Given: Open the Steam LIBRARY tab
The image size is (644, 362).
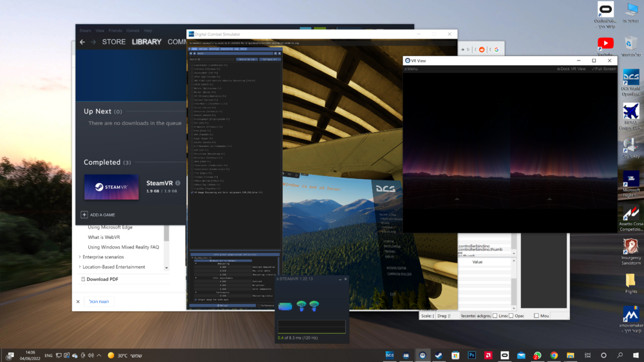Looking at the screenshot, I should pos(146,42).
